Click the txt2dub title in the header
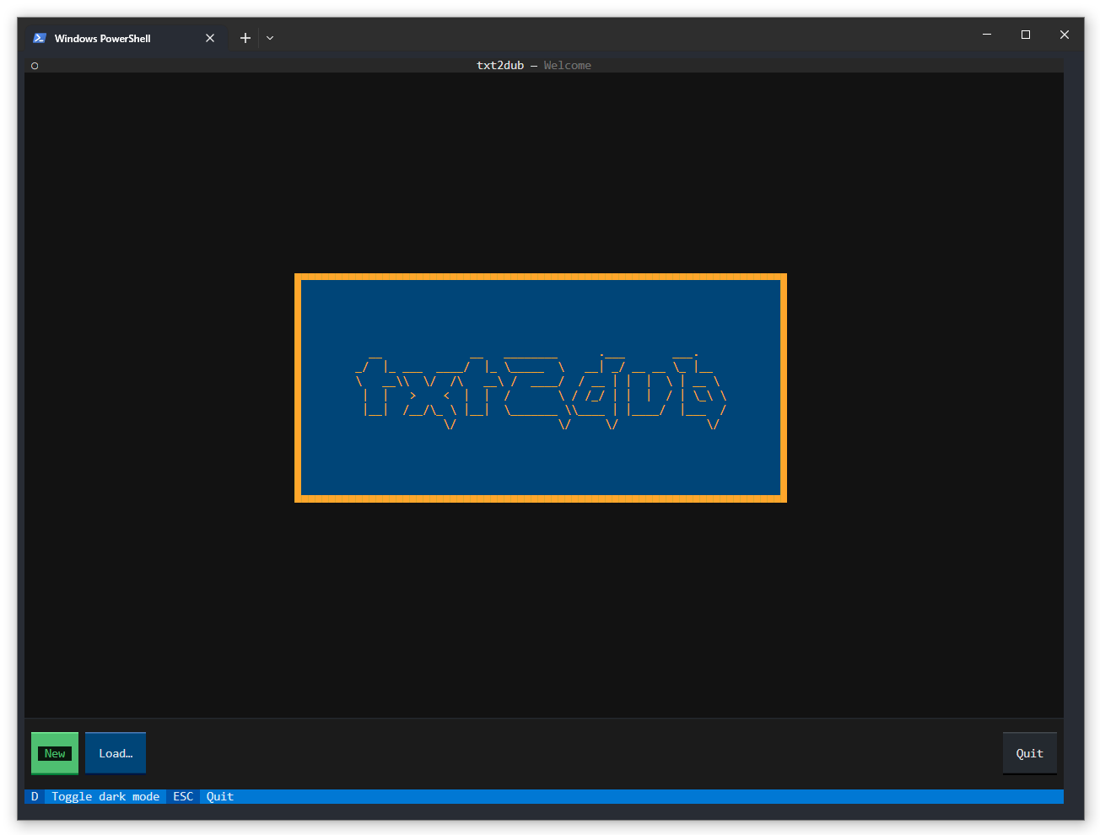This screenshot has height=835, width=1100. (x=499, y=65)
